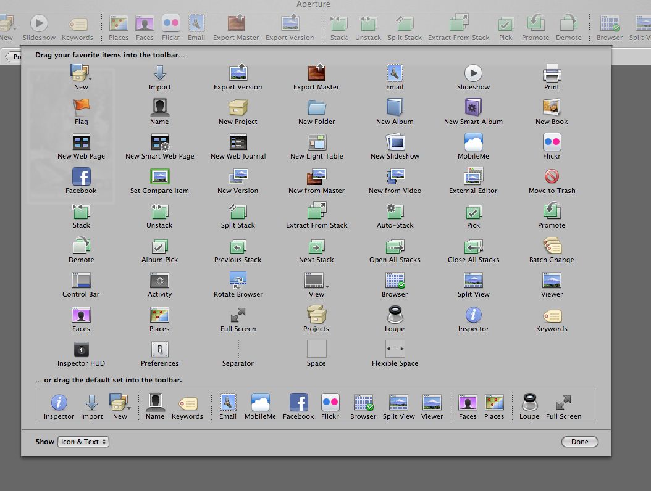Click Keywords in the default set strip
This screenshot has width=651, height=491.
pos(187,407)
